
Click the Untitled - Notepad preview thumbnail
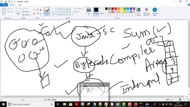(94, 92)
